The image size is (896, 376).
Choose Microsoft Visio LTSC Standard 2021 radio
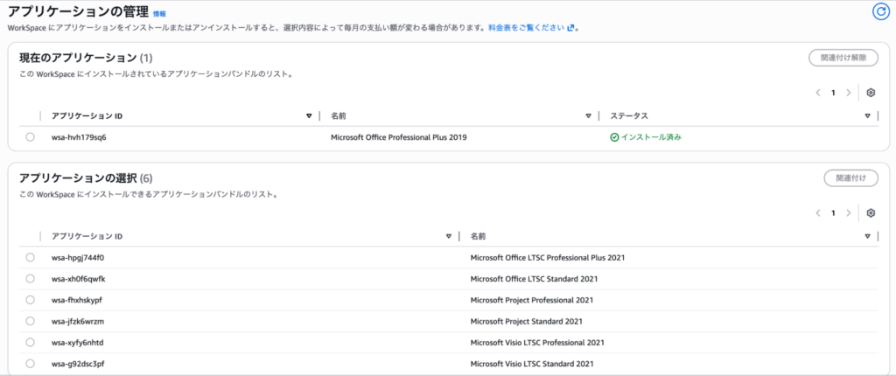31,363
